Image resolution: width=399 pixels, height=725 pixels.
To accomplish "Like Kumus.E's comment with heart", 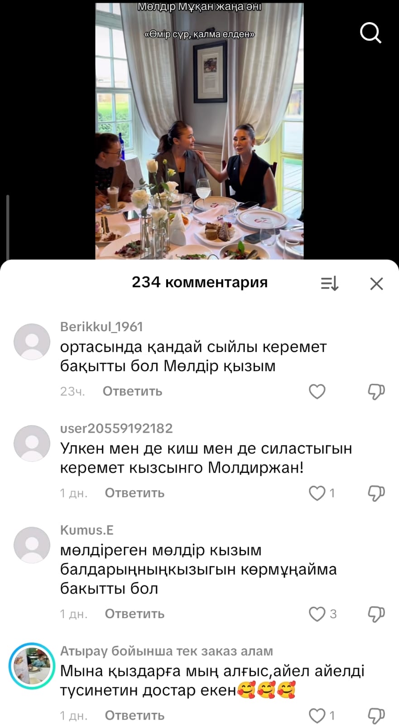I will [x=317, y=614].
